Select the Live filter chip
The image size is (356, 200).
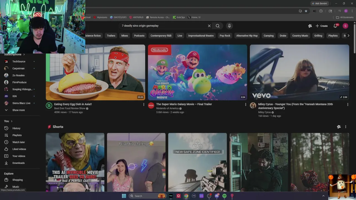click(180, 36)
